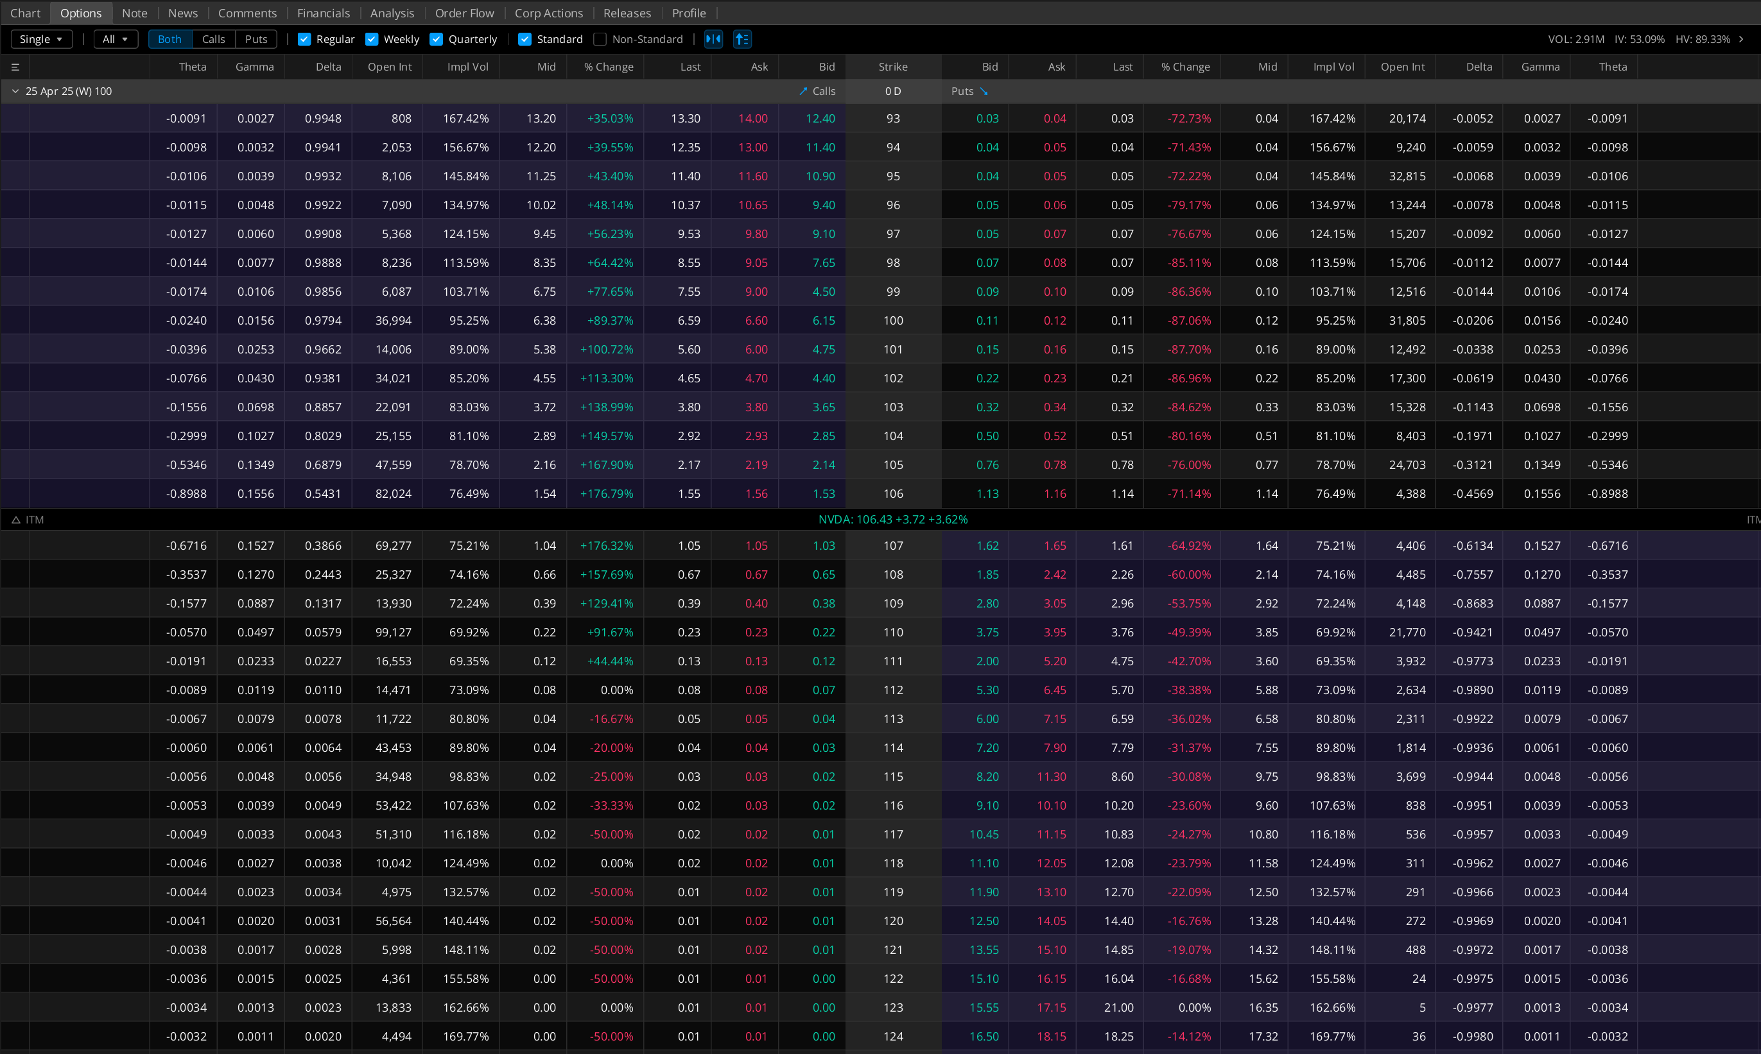Enable the Non-Standard options checkbox
Screen dimensions: 1761x1054
click(x=600, y=39)
